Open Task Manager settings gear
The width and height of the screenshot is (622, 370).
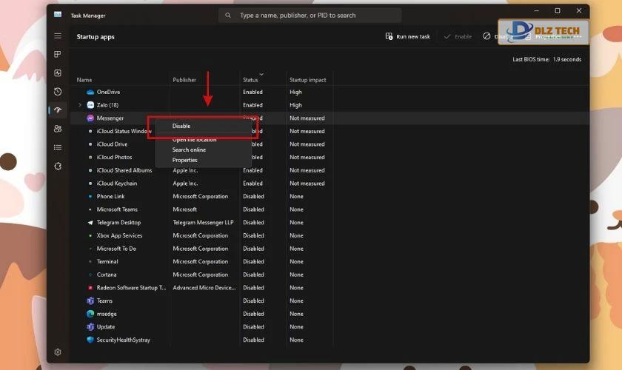[x=58, y=352]
